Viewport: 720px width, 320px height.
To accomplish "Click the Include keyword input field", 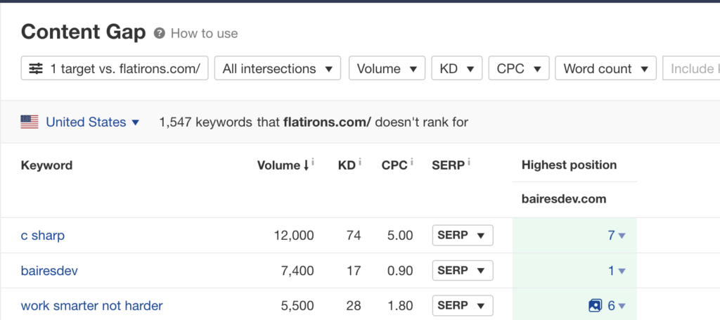I will (693, 69).
